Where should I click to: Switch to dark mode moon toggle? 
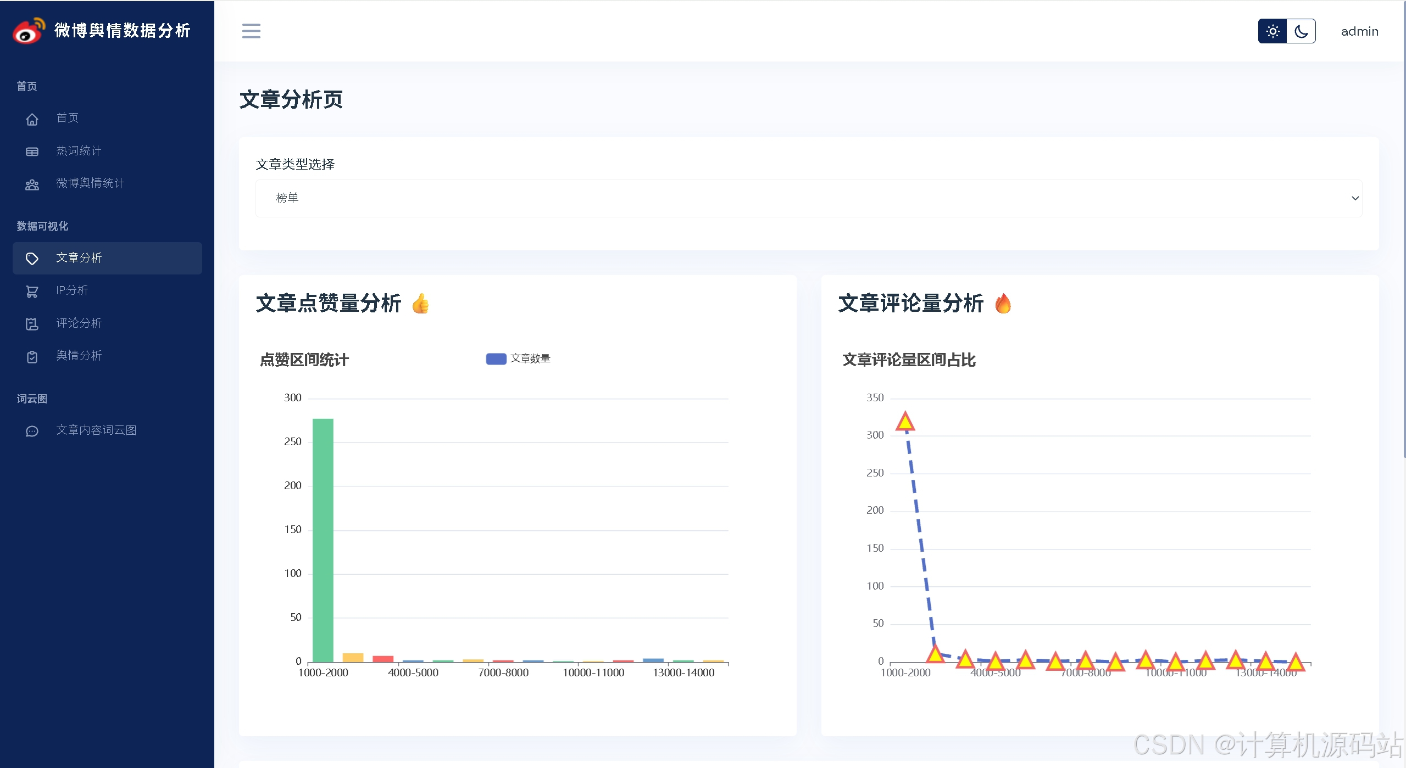pos(1301,31)
